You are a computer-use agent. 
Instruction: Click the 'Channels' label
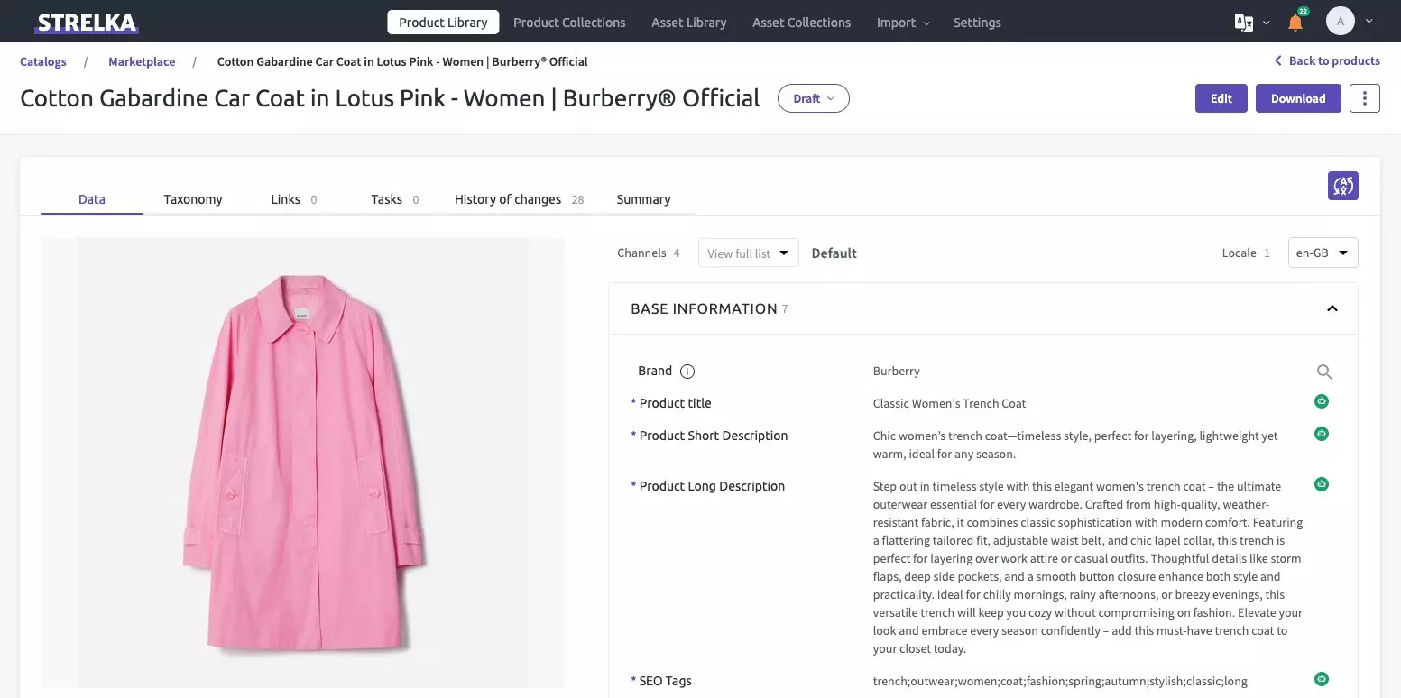[641, 253]
